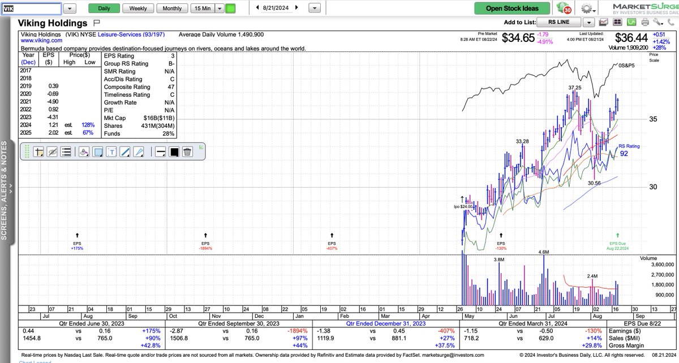This screenshot has height=363, width=679.
Task: Click the EPS Due Aug 22 marker
Action: coord(618,241)
